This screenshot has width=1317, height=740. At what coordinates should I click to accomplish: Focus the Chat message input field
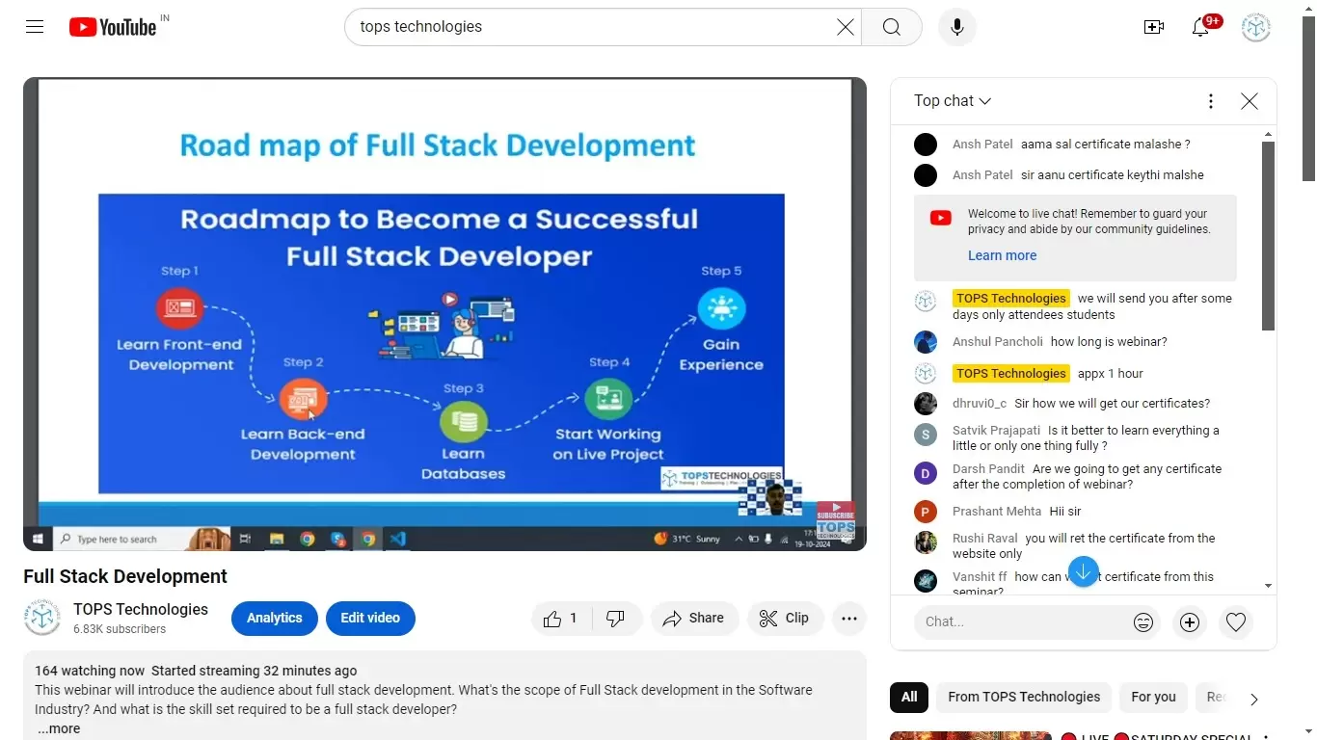coord(1023,622)
